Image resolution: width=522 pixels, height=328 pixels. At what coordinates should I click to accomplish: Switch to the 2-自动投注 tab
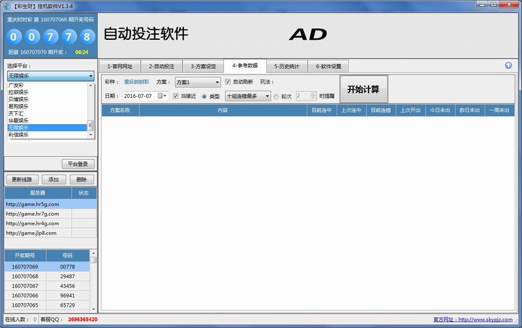pos(161,66)
